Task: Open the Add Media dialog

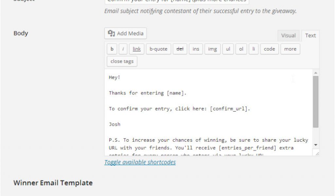Action: click(x=126, y=33)
